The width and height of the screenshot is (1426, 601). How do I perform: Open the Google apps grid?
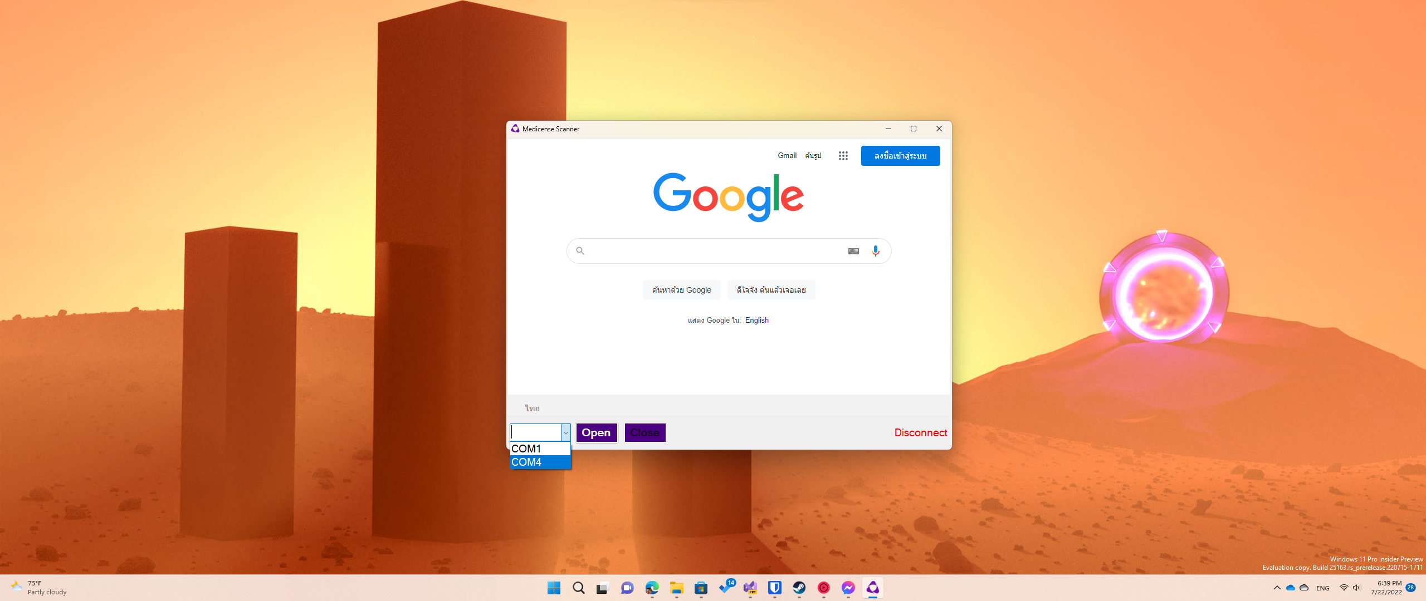pos(843,156)
